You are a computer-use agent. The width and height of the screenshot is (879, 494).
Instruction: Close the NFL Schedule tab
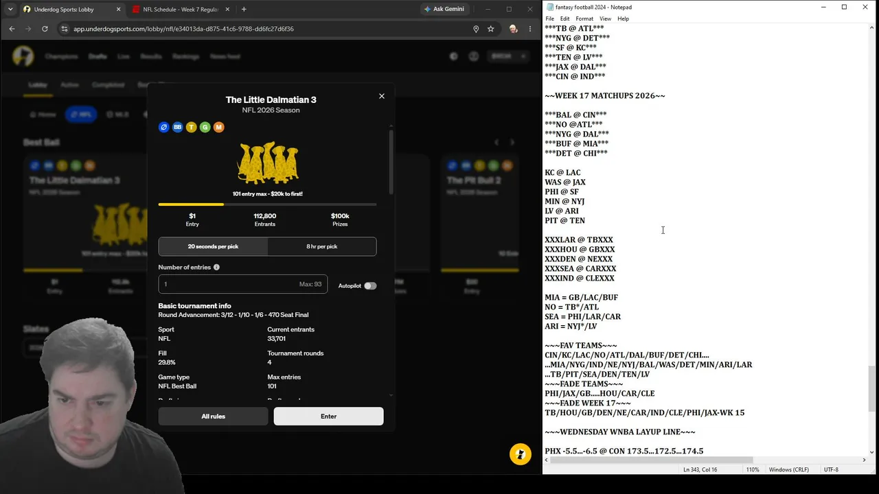227,9
